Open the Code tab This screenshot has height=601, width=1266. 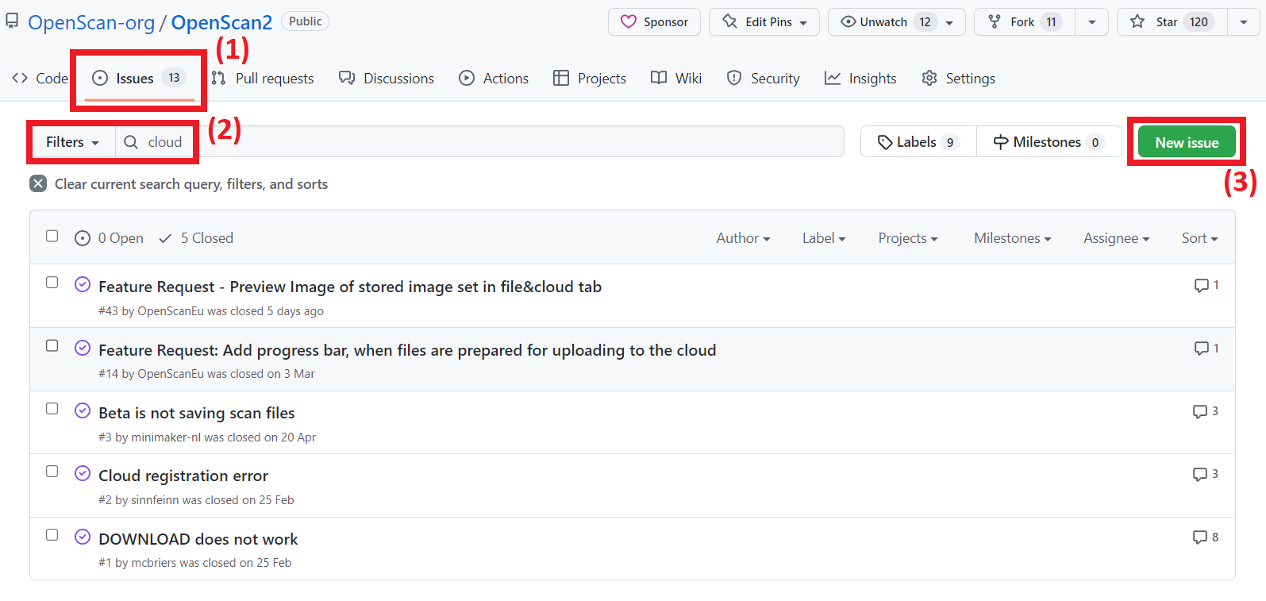point(40,78)
